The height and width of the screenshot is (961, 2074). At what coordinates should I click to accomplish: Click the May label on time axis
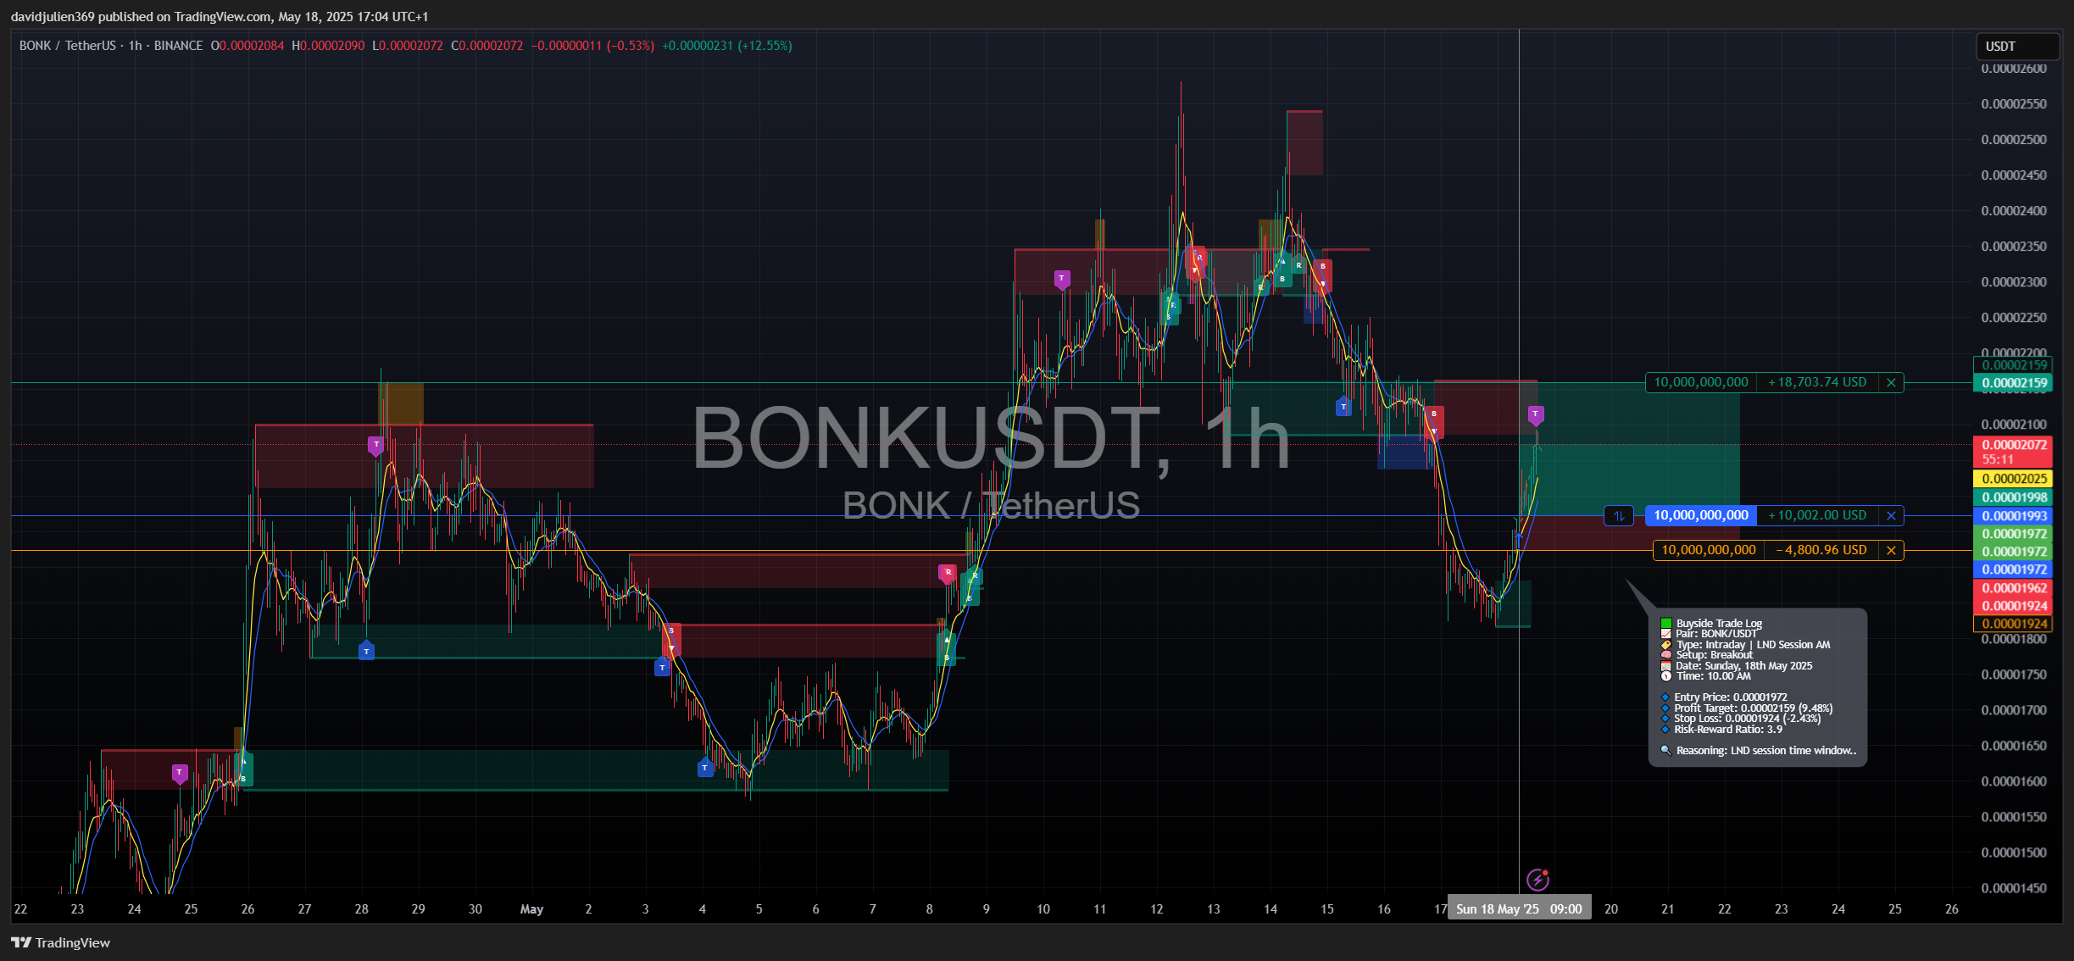pos(531,909)
